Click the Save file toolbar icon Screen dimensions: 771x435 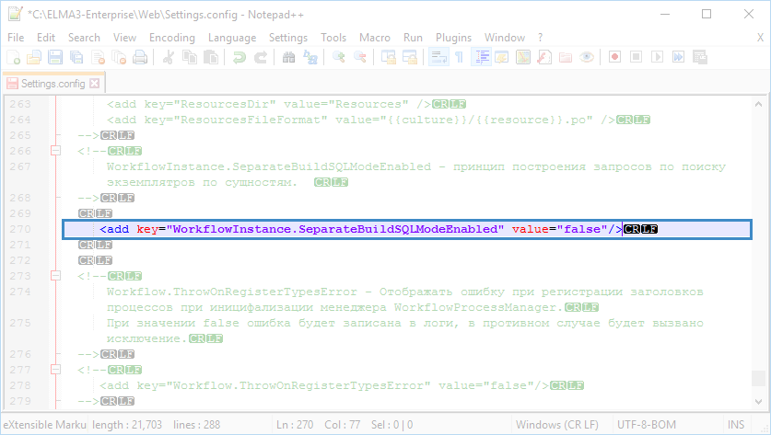(55, 57)
